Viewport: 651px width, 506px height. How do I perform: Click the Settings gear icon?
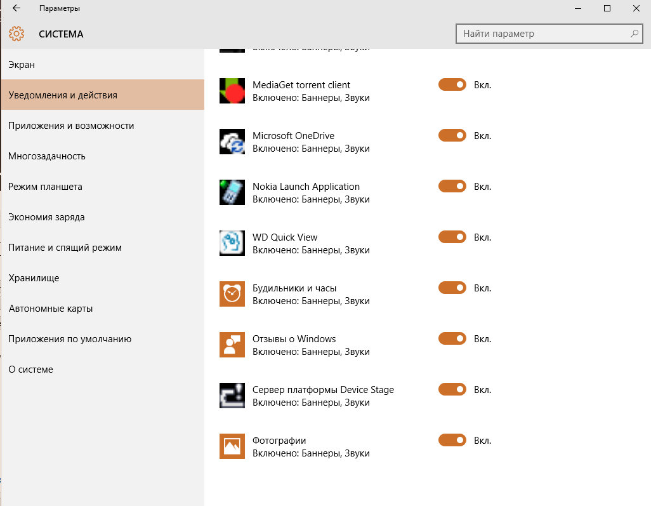[16, 34]
